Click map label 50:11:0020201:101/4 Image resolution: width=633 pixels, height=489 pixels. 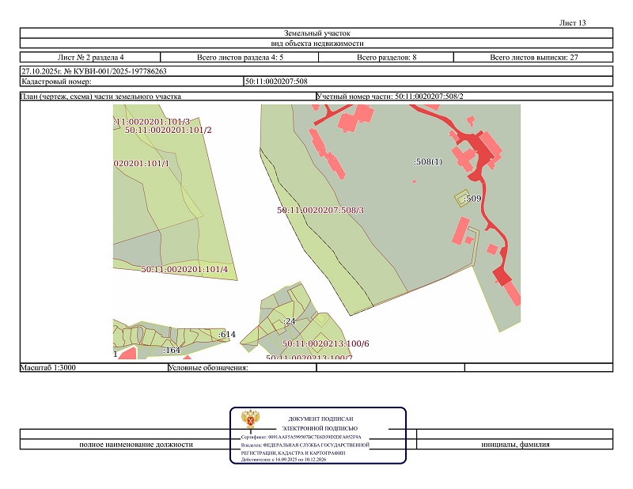184,269
